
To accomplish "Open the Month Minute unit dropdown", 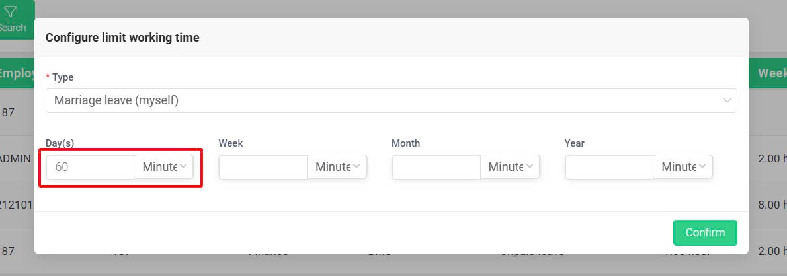I will [x=510, y=167].
